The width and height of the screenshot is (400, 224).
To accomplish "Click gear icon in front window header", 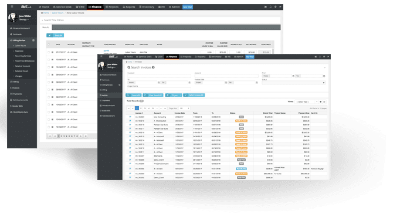I will coord(324,57).
